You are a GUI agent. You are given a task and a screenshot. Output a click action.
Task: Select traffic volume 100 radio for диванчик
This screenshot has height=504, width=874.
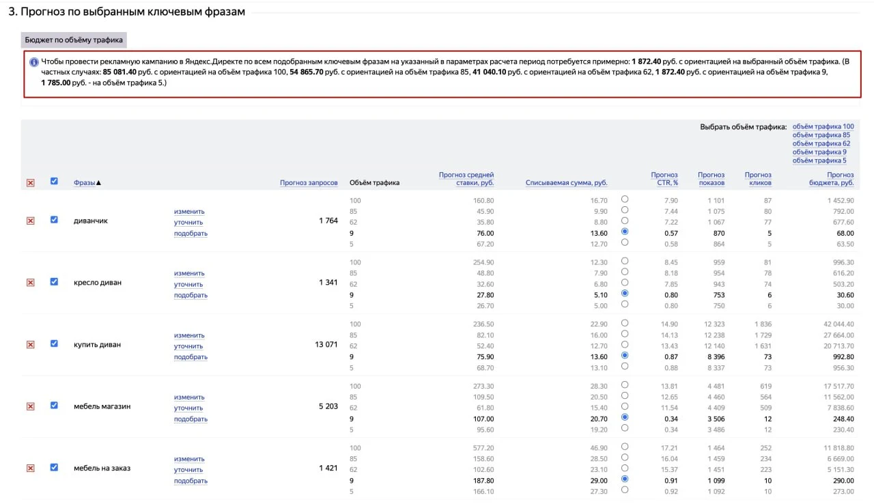click(625, 199)
